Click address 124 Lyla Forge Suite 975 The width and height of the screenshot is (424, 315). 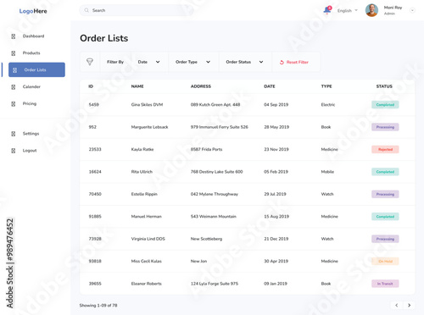tap(215, 284)
